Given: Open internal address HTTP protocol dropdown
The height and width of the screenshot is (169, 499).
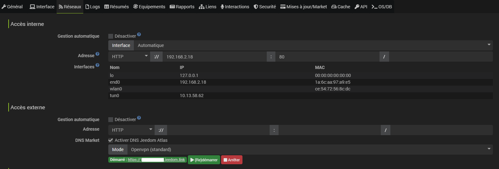Looking at the screenshot, I should click(x=129, y=57).
